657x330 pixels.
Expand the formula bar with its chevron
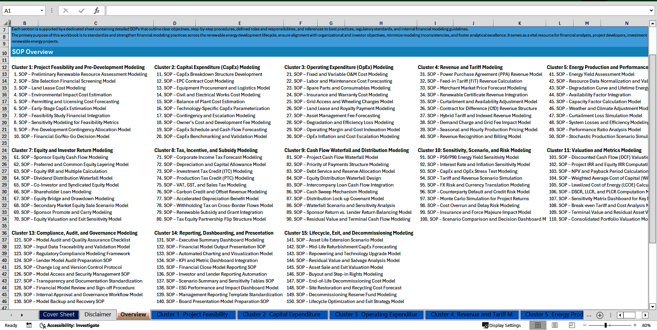click(x=652, y=10)
